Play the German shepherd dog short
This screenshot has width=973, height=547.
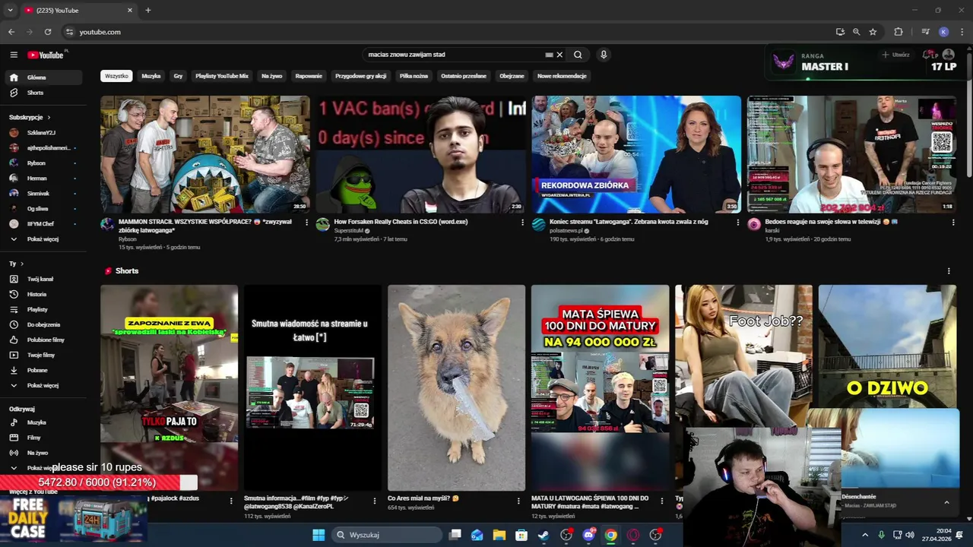[x=456, y=387]
